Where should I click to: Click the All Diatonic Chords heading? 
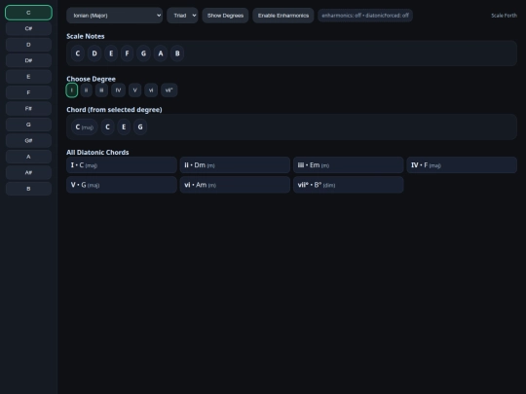(x=97, y=153)
